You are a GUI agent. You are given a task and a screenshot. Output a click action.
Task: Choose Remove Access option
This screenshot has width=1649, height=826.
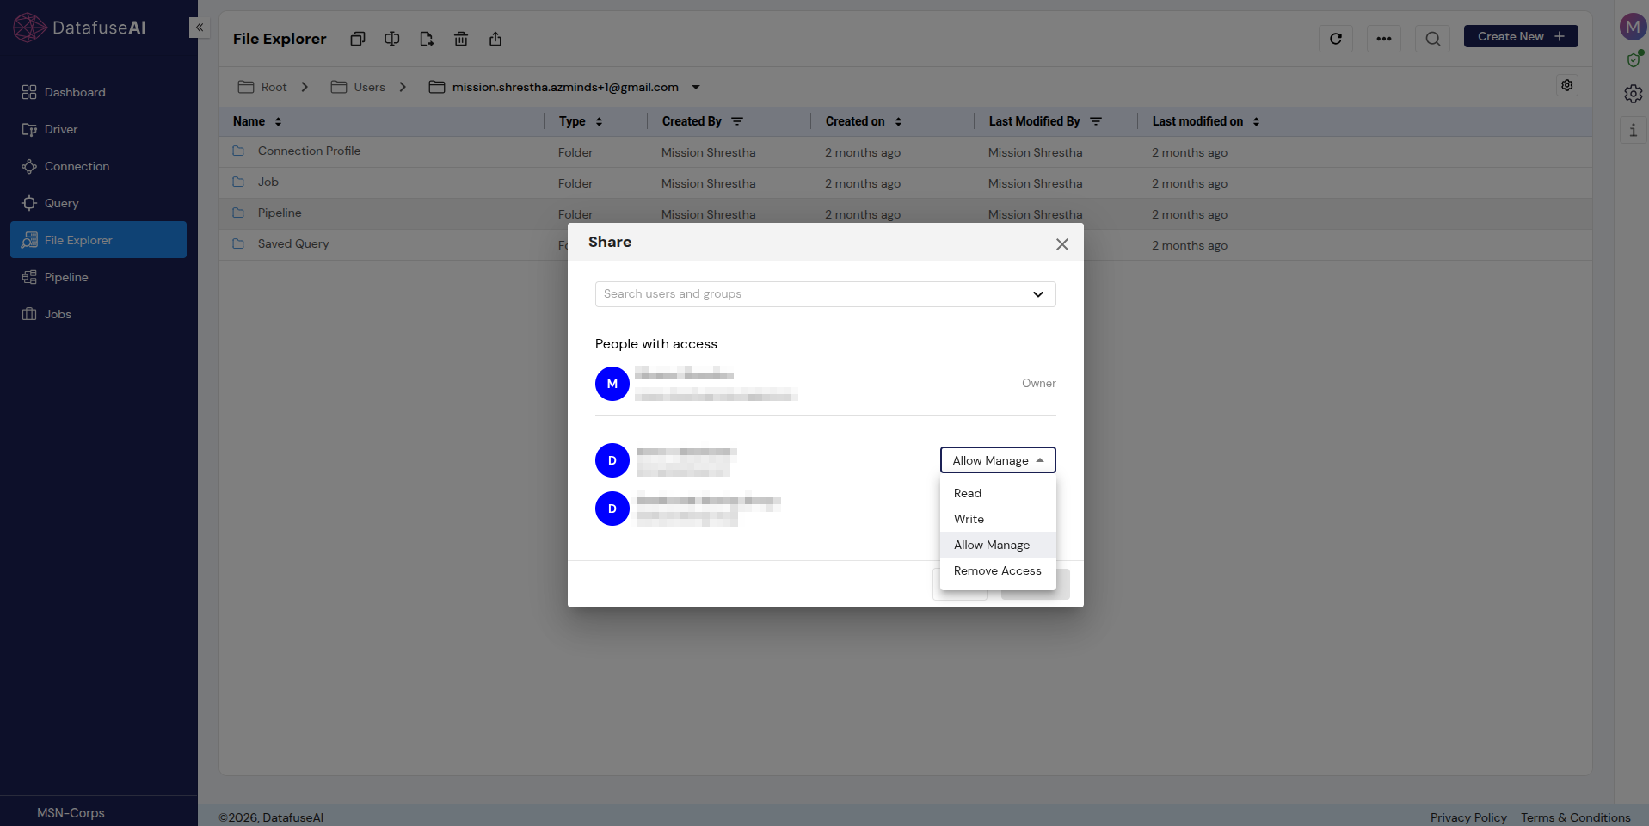click(x=998, y=570)
